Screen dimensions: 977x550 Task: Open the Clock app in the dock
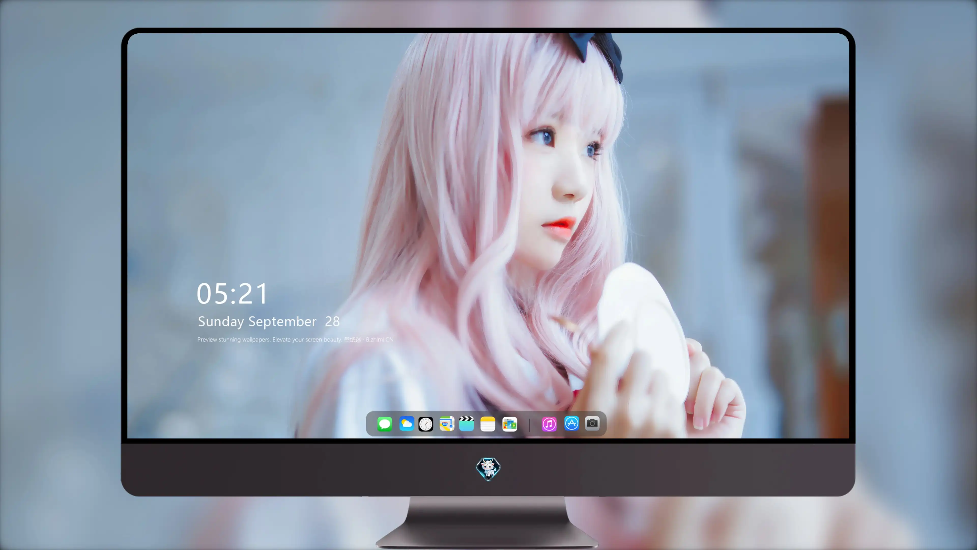tap(426, 424)
